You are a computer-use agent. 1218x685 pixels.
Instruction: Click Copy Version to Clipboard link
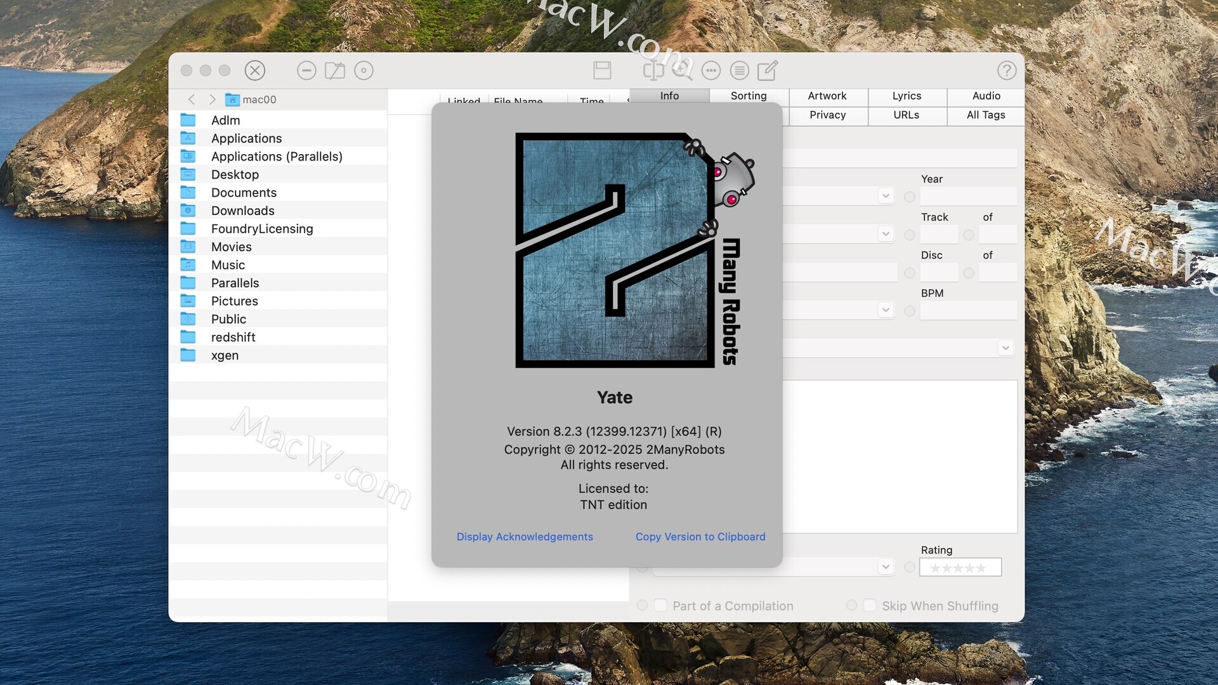click(700, 537)
